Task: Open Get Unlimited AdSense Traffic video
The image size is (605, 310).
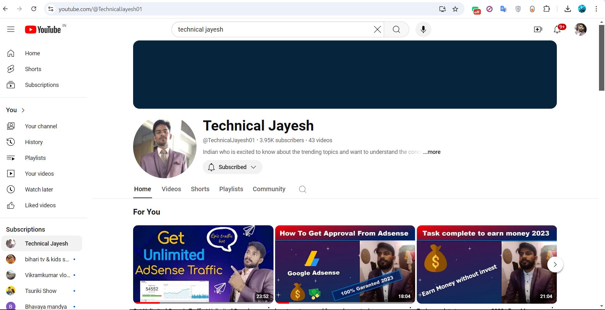Action: 203,264
